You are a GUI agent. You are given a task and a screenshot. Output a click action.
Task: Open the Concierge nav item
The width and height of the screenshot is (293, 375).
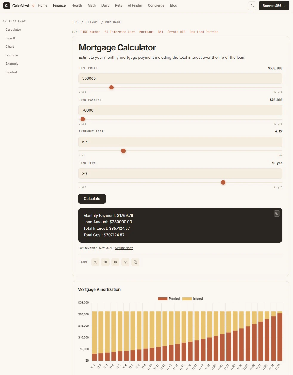(x=156, y=5)
